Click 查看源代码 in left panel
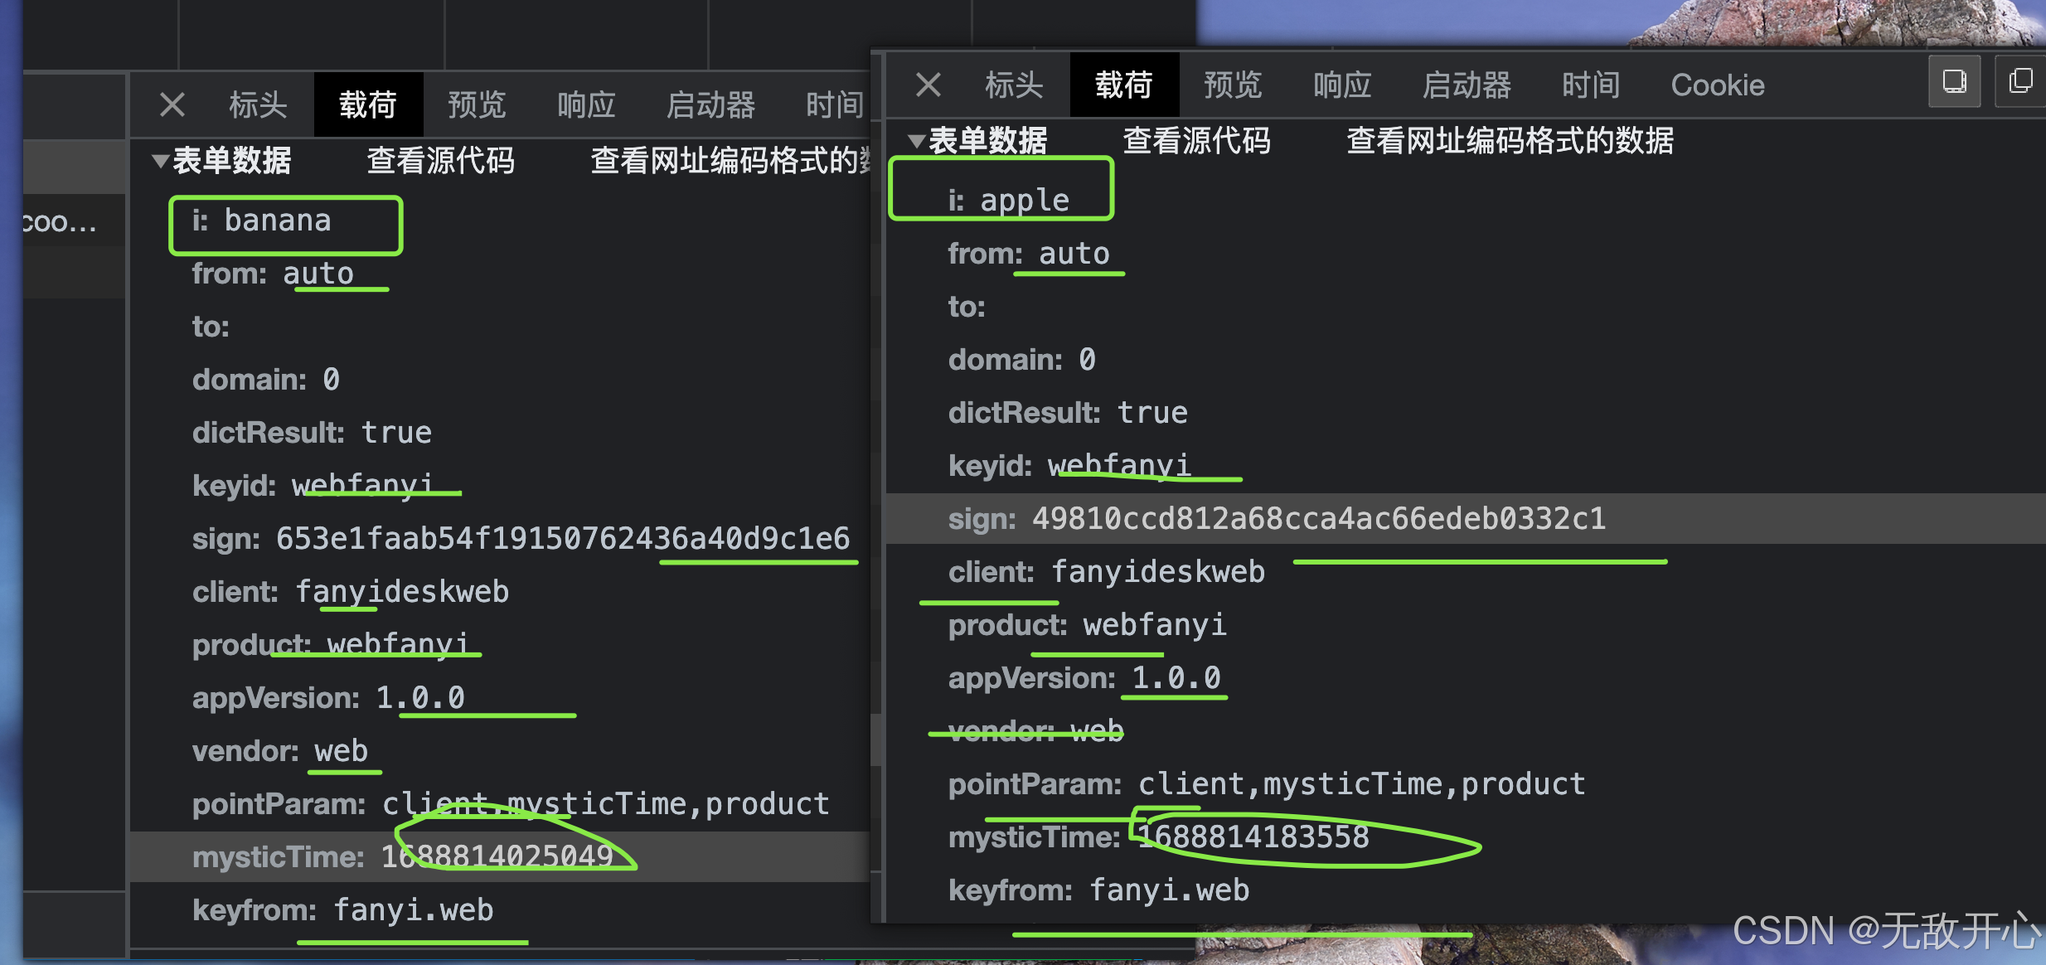The height and width of the screenshot is (965, 2046). [x=441, y=161]
